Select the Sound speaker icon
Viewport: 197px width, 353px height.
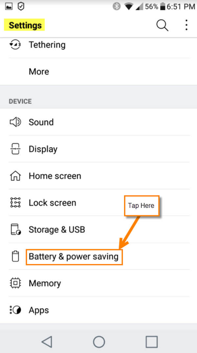pyautogui.click(x=15, y=122)
